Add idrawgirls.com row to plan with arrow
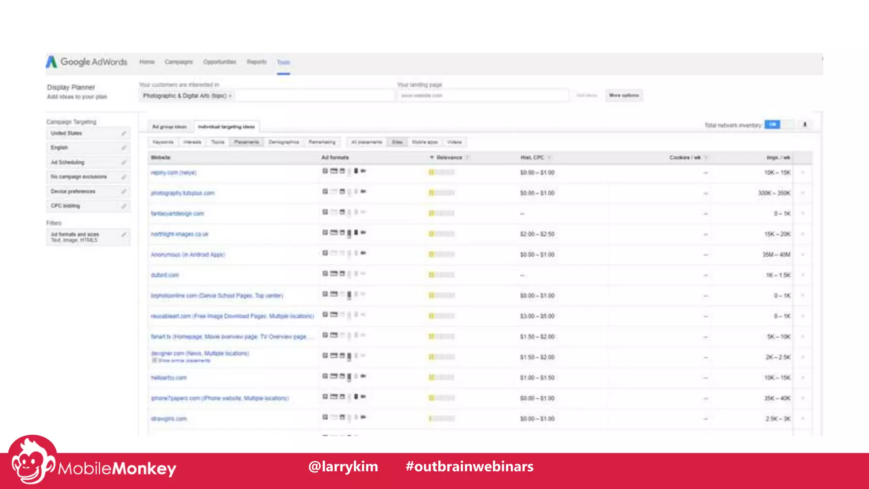Screen dimensions: 869x489 803,419
